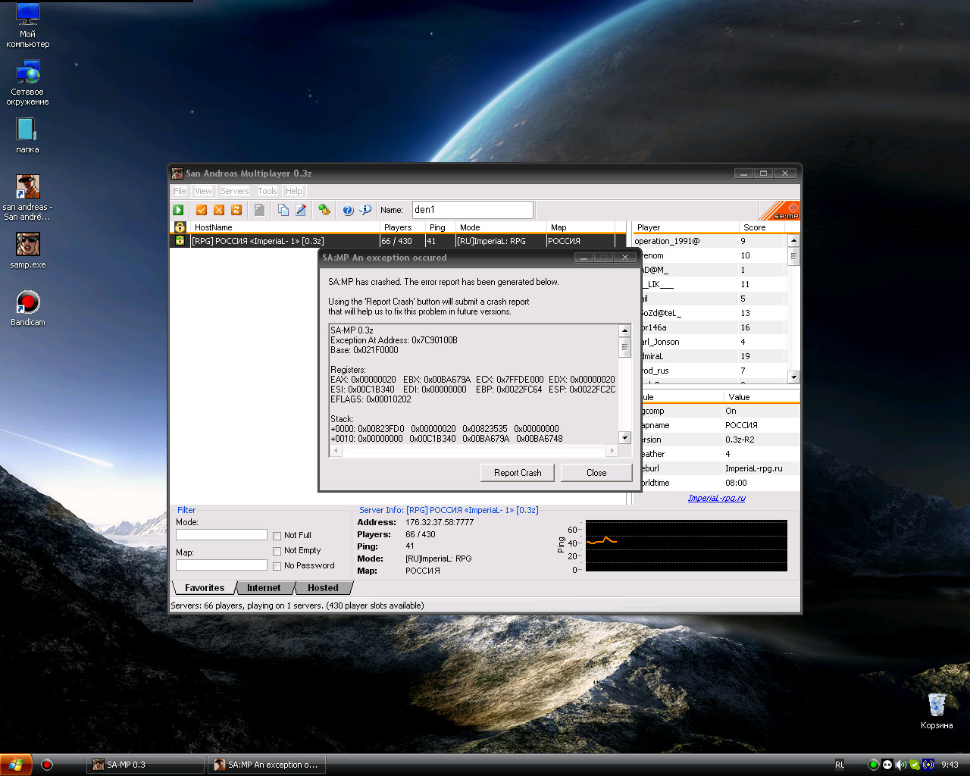This screenshot has height=776, width=970.
Task: Click the About info speech bubble icon
Action: click(x=365, y=210)
